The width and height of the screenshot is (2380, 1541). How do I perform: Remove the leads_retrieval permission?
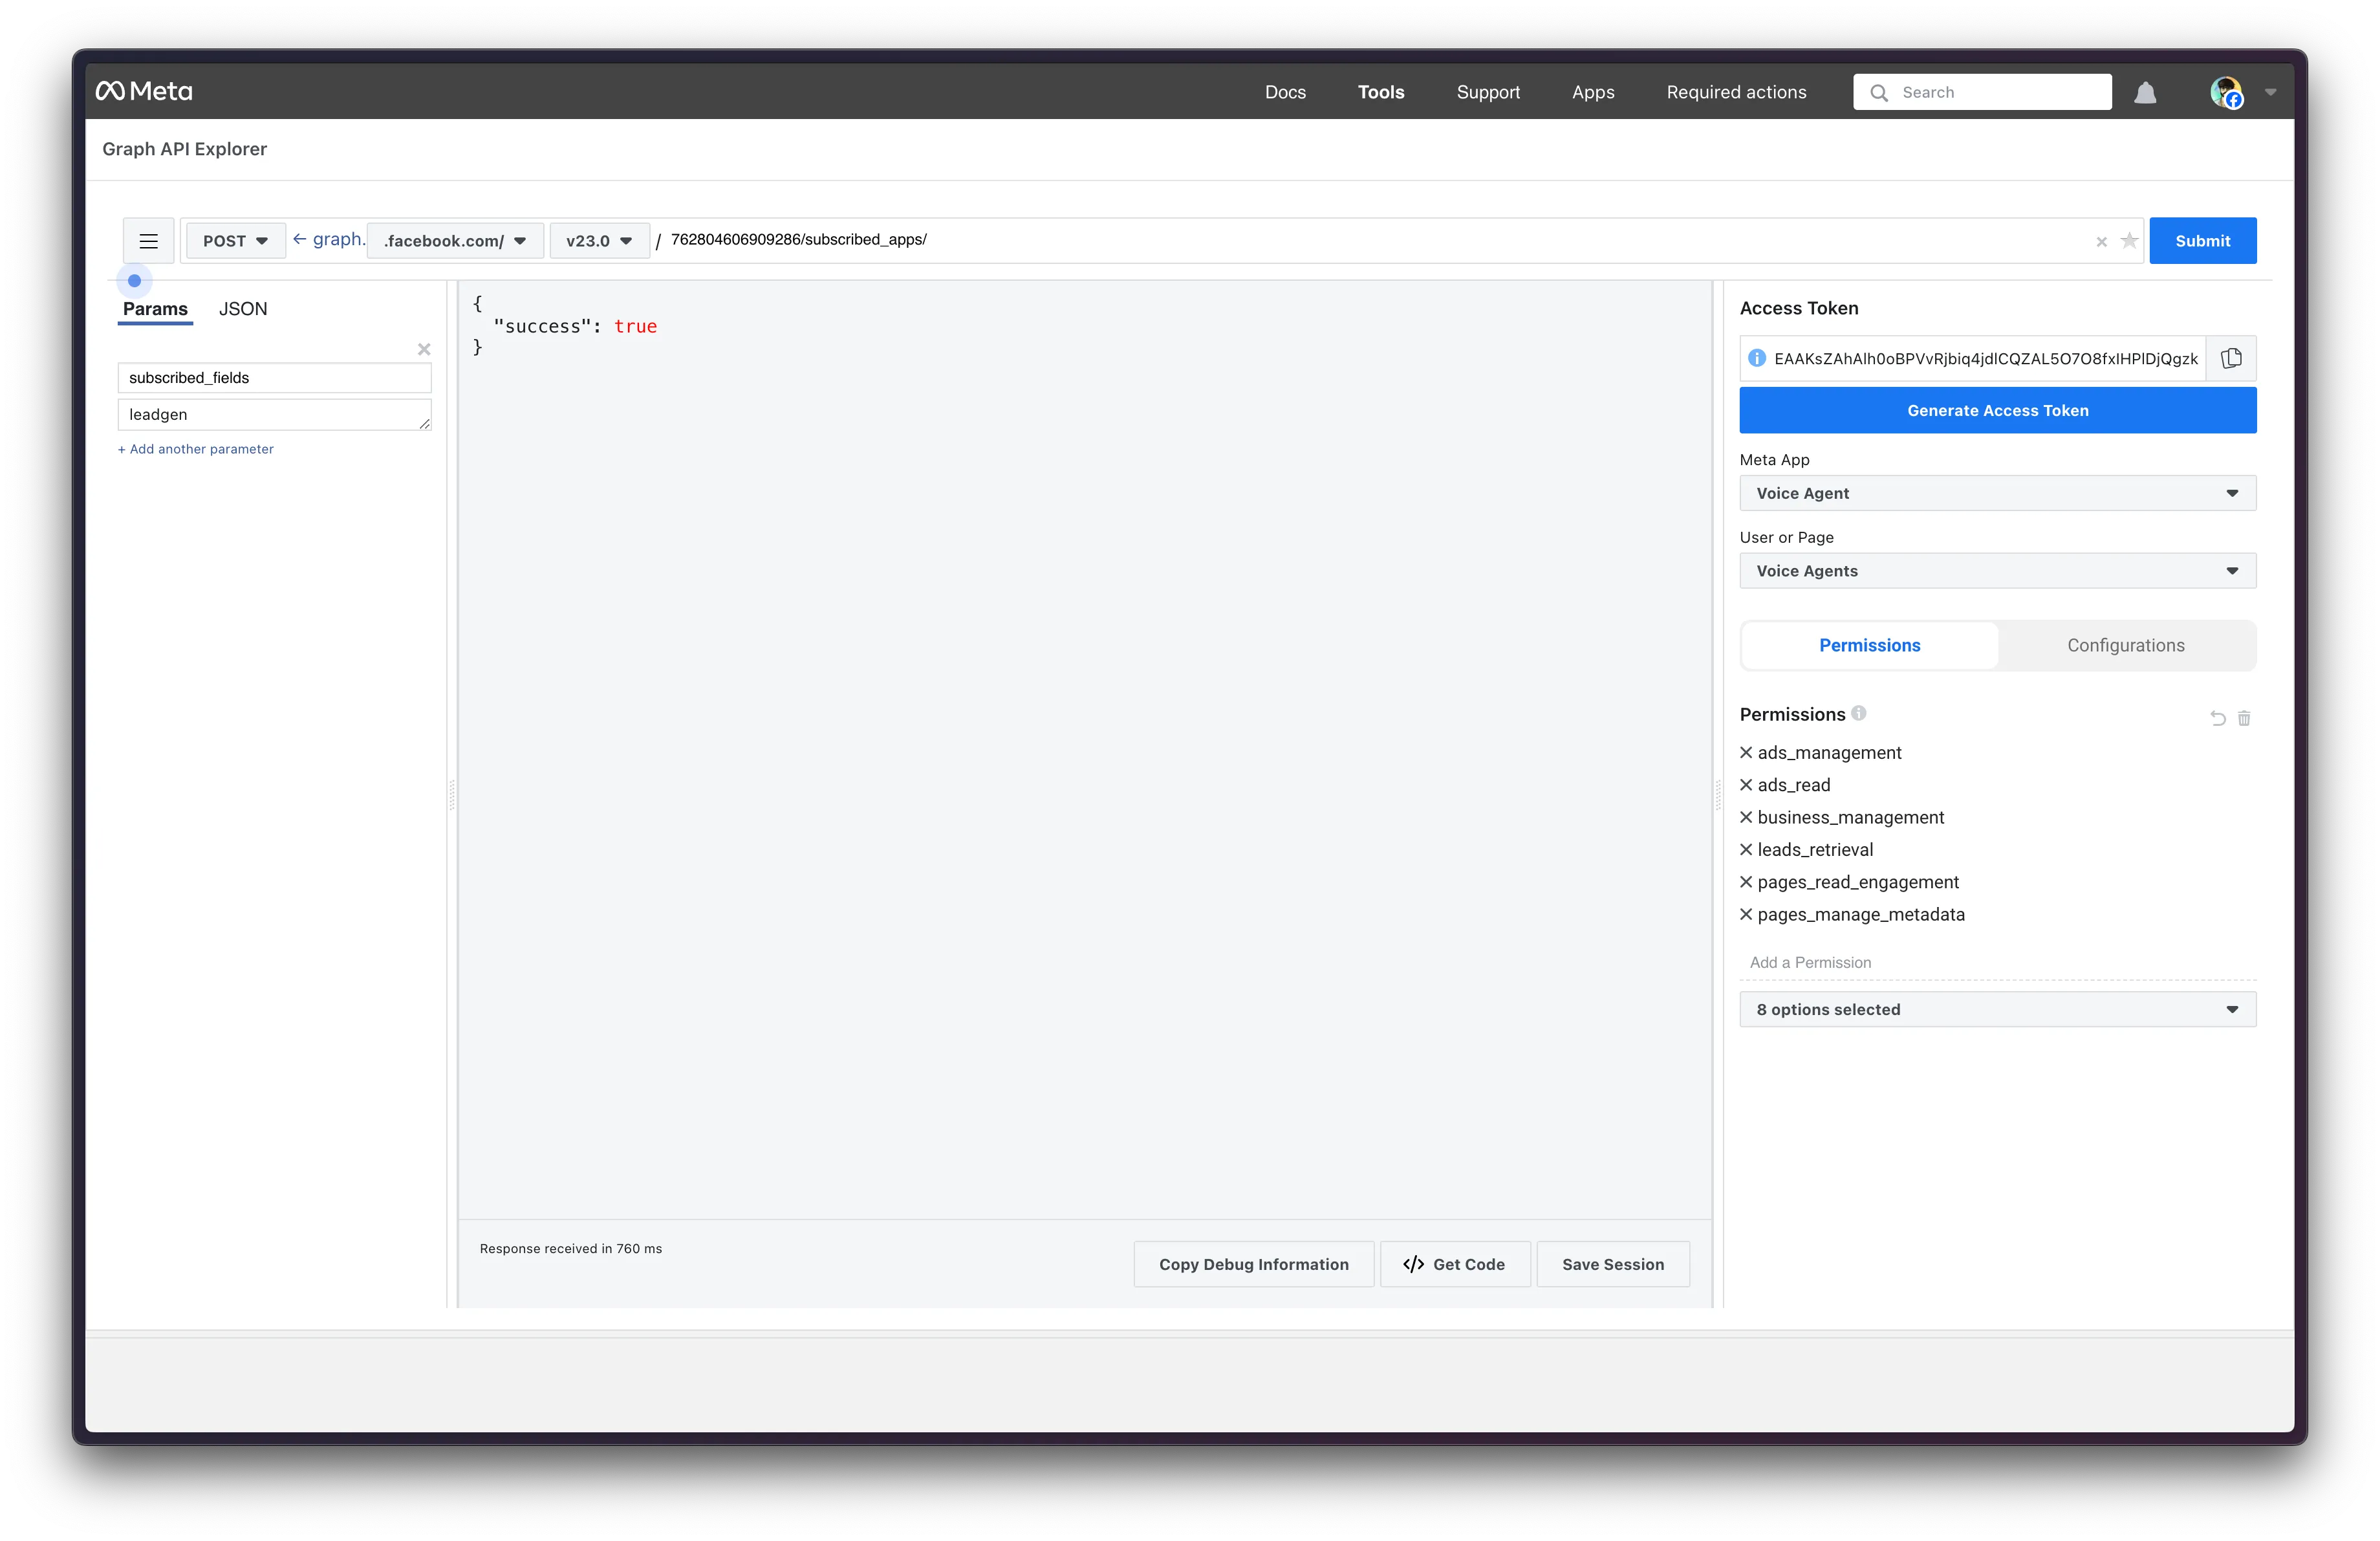(1746, 849)
